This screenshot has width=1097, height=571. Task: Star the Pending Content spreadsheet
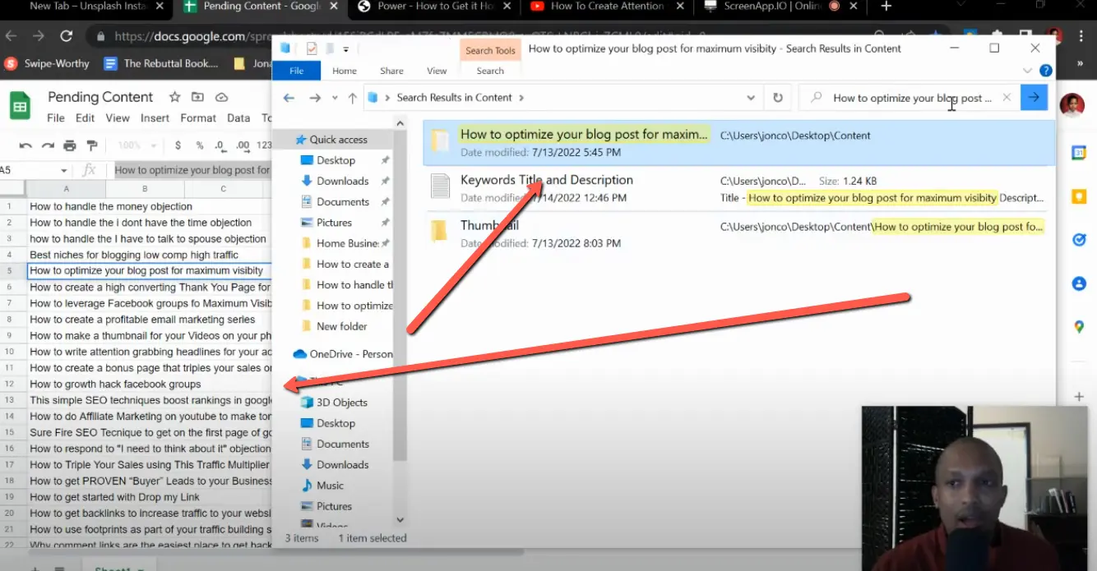[174, 97]
